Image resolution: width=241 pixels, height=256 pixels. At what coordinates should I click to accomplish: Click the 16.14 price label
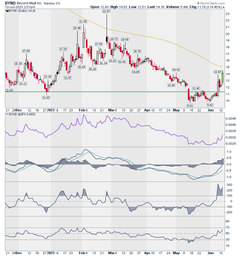pyautogui.click(x=104, y=63)
